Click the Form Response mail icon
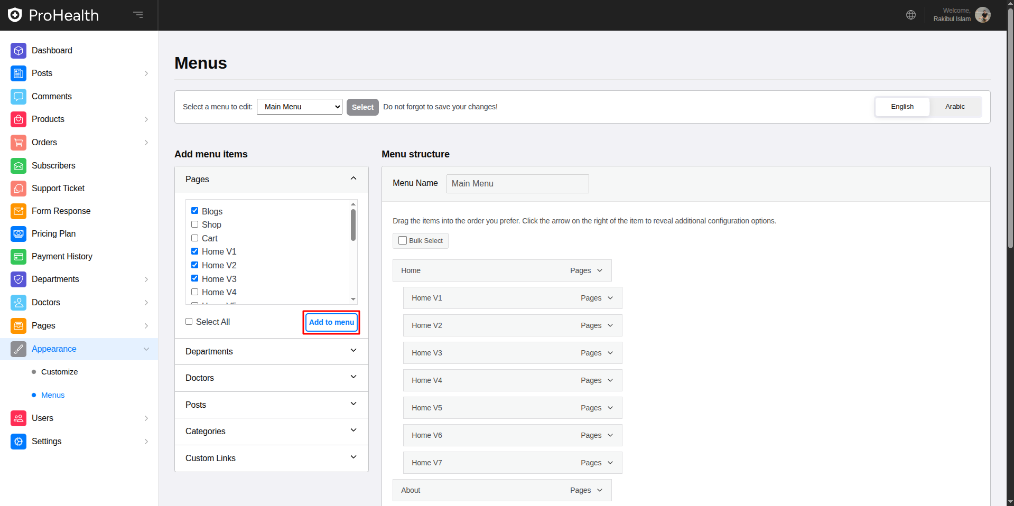Screen dimensions: 1014x506 coord(18,211)
